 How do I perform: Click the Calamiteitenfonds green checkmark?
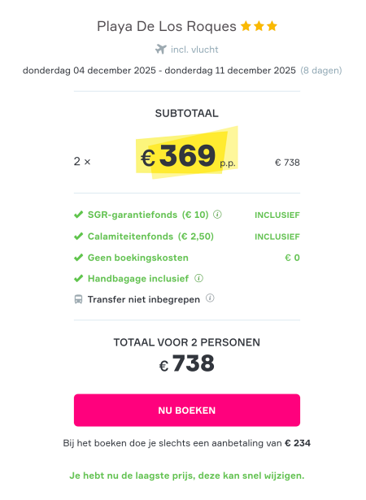pos(79,237)
